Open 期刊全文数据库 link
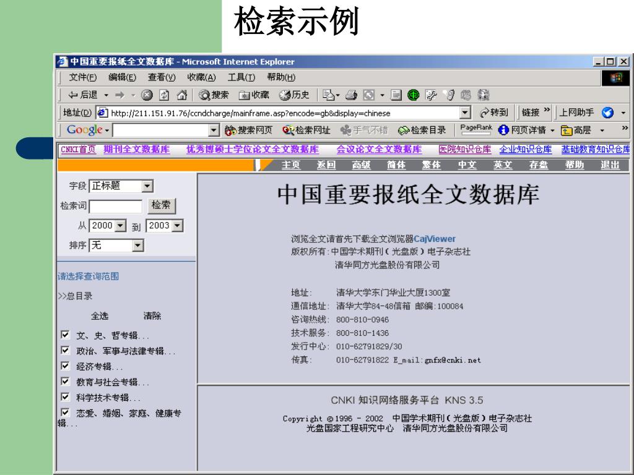This screenshot has width=634, height=475. [x=137, y=150]
